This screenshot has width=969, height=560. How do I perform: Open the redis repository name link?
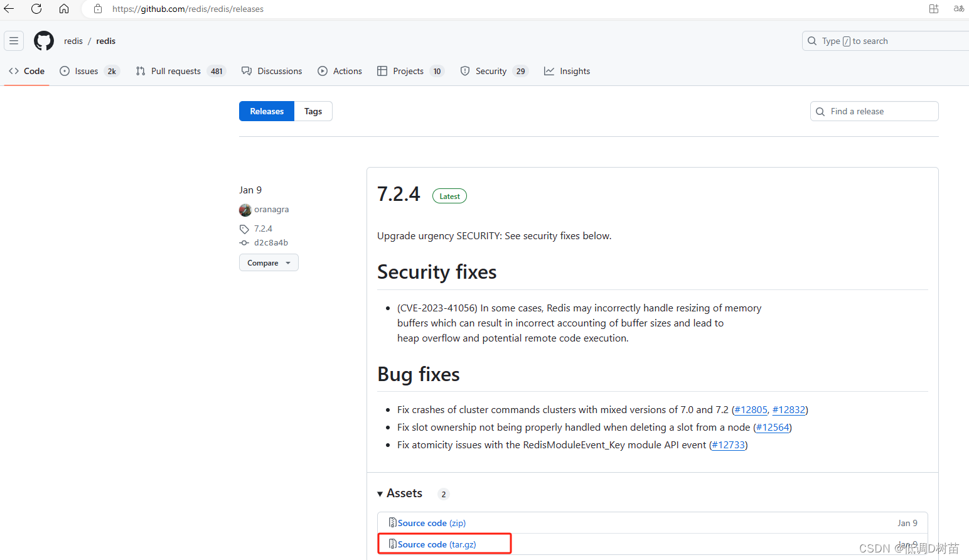[x=106, y=41]
